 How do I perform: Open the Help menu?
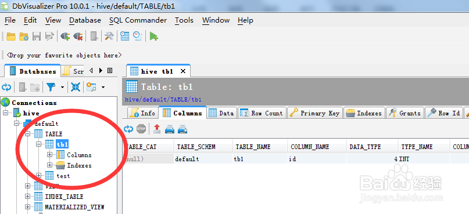click(246, 20)
